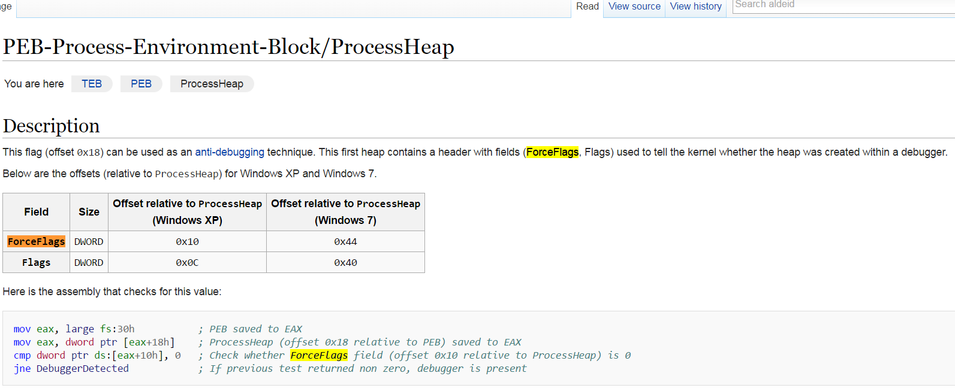
Task: Navigate to the PEB breadcrumb link
Action: (141, 84)
